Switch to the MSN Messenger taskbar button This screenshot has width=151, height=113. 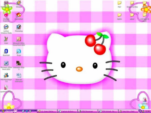click(x=88, y=111)
